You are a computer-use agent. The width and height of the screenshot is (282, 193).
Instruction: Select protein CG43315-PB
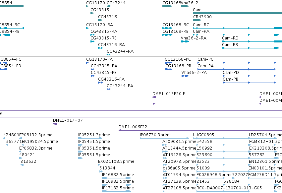[93, 76]
